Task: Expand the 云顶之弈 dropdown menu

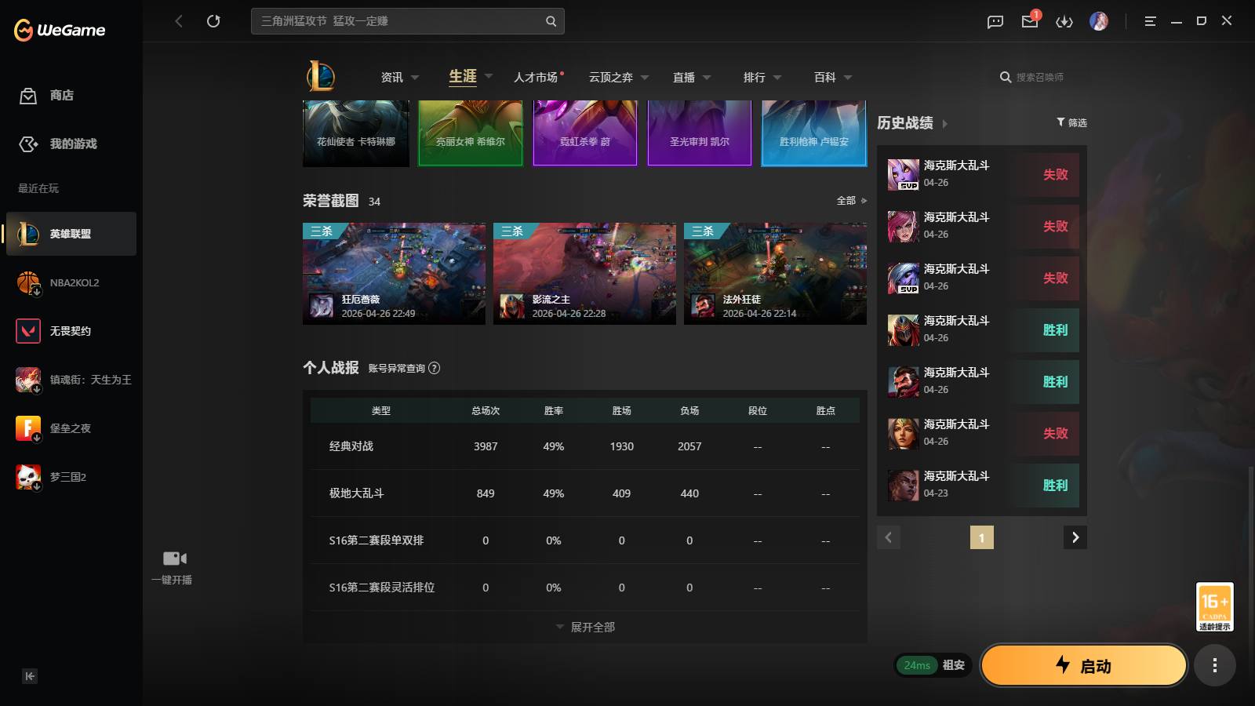Action: 645,78
